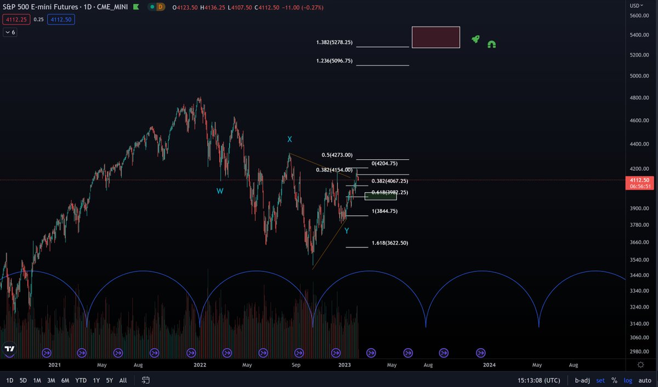Select the 1Y date range

[x=96, y=380]
